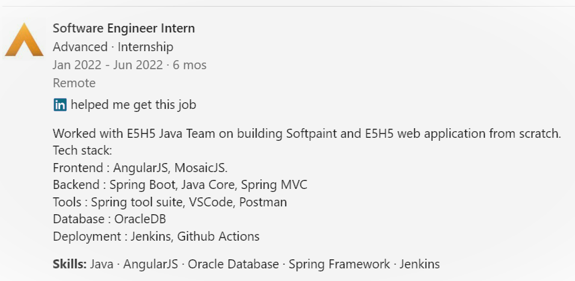Viewport: 575px width, 281px height.
Task: Click the 'Deployment : Jenkins, Github Actions' line
Action: click(156, 236)
